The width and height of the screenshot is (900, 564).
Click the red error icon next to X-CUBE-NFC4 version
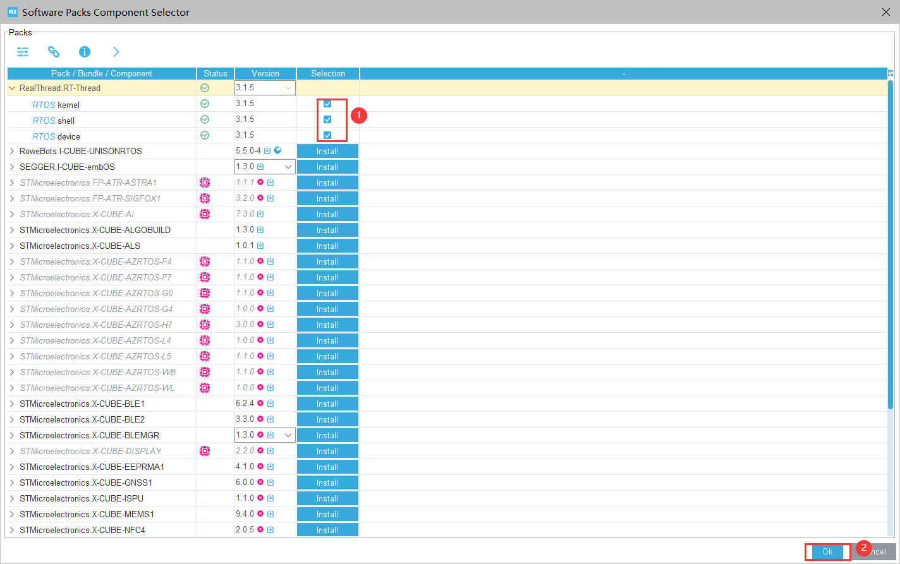click(260, 529)
